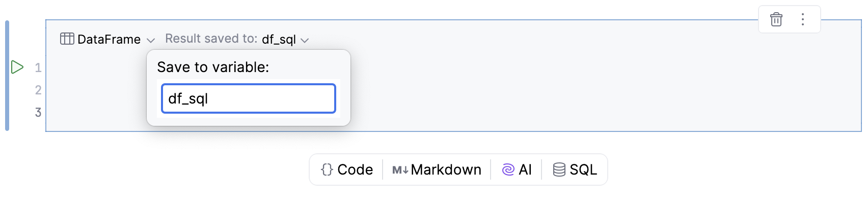Run the SQL cell with the green play icon

point(17,67)
